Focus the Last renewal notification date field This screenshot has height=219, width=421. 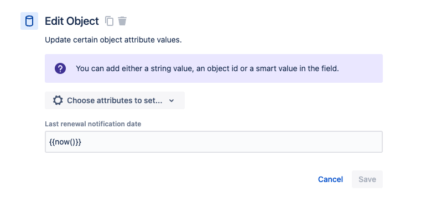(x=214, y=142)
